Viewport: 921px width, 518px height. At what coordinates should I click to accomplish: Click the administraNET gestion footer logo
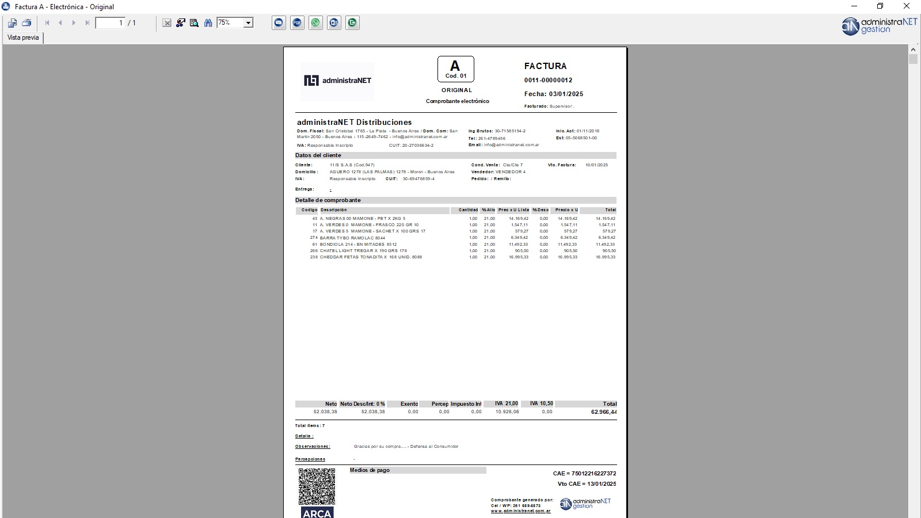[585, 504]
